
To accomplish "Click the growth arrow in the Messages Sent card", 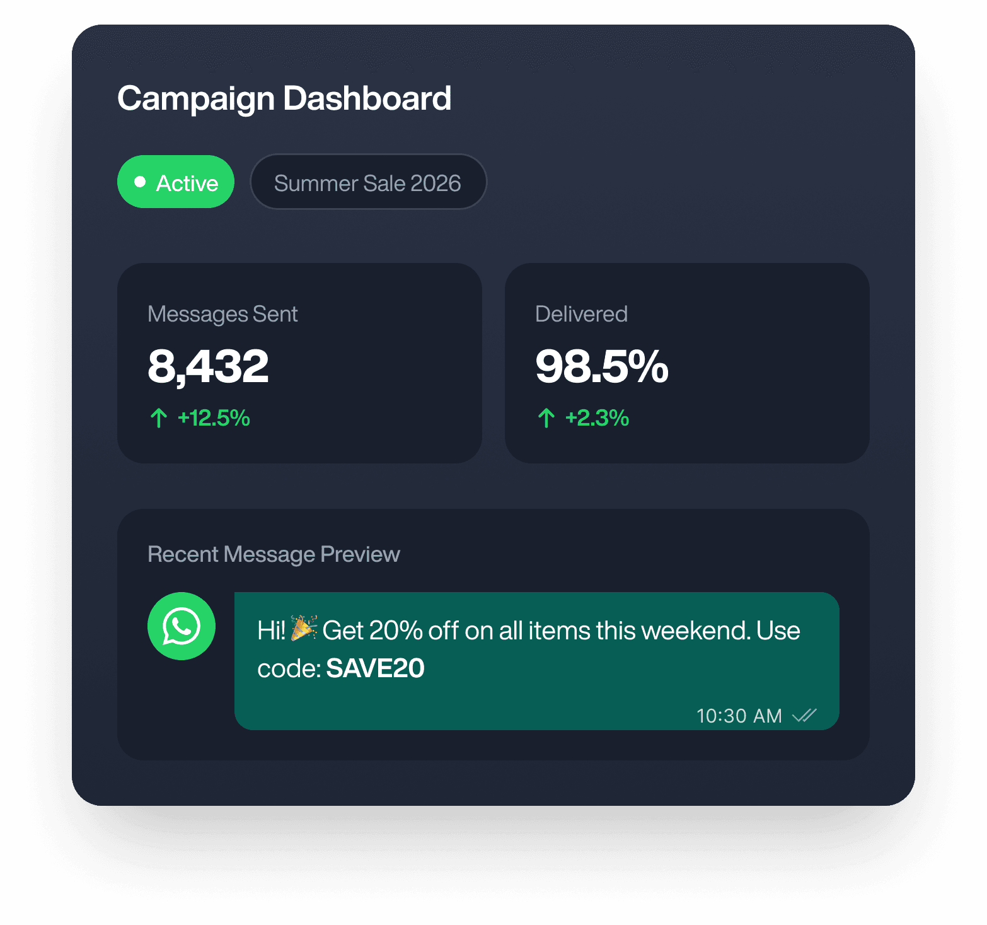I will pyautogui.click(x=158, y=417).
